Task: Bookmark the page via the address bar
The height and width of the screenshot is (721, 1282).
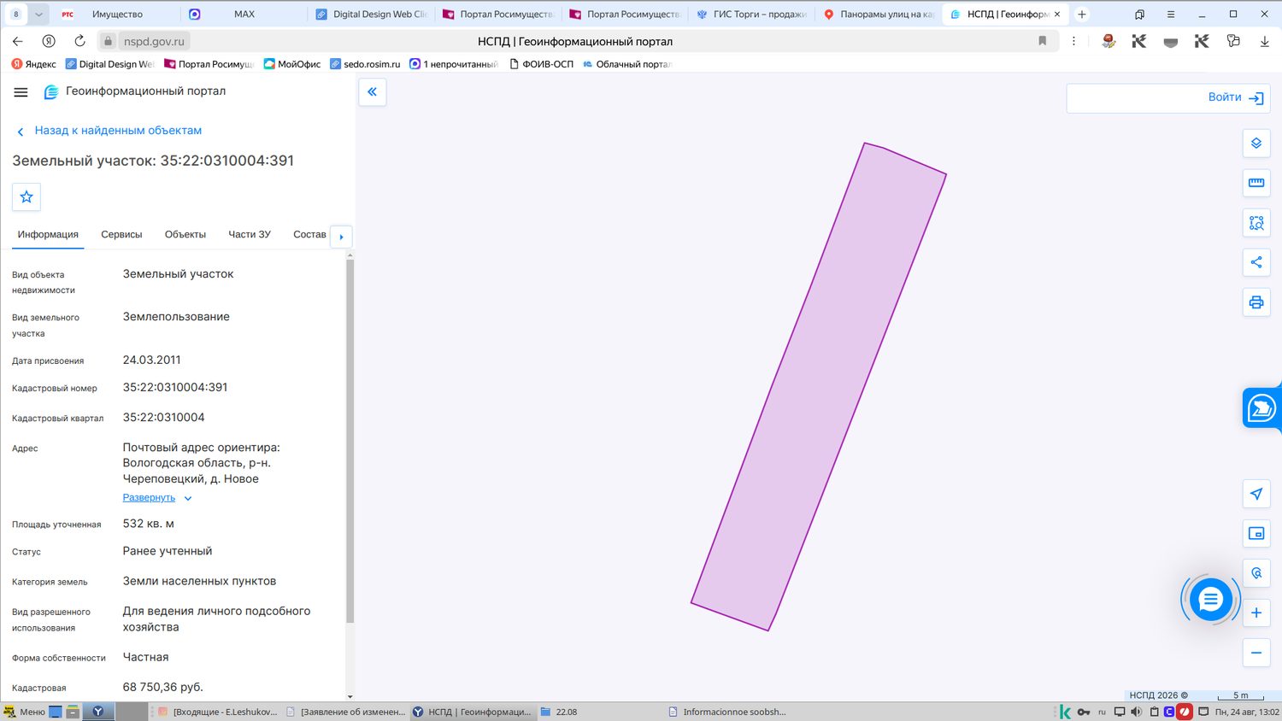Action: pyautogui.click(x=1042, y=41)
